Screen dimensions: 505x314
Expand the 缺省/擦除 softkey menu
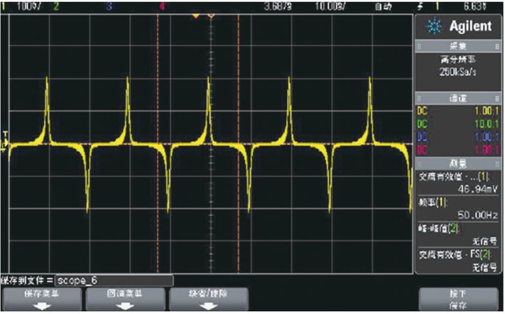208,299
